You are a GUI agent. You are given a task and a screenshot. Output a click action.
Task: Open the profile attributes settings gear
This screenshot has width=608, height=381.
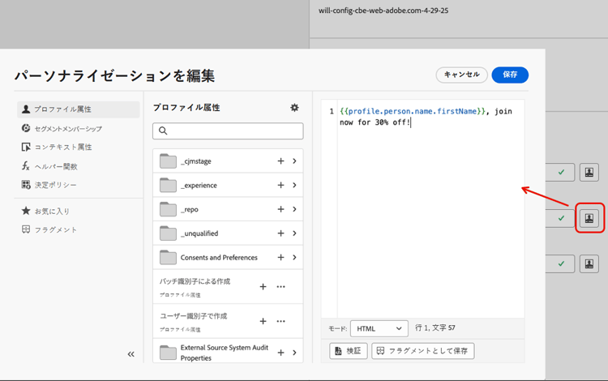[x=294, y=108]
